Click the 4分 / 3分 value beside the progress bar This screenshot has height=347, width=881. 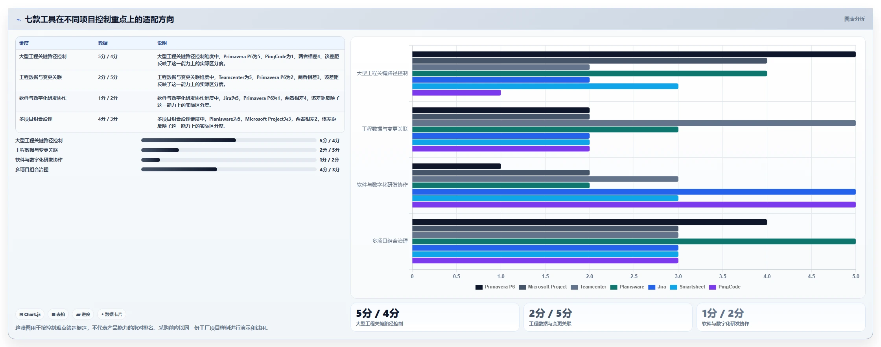330,170
